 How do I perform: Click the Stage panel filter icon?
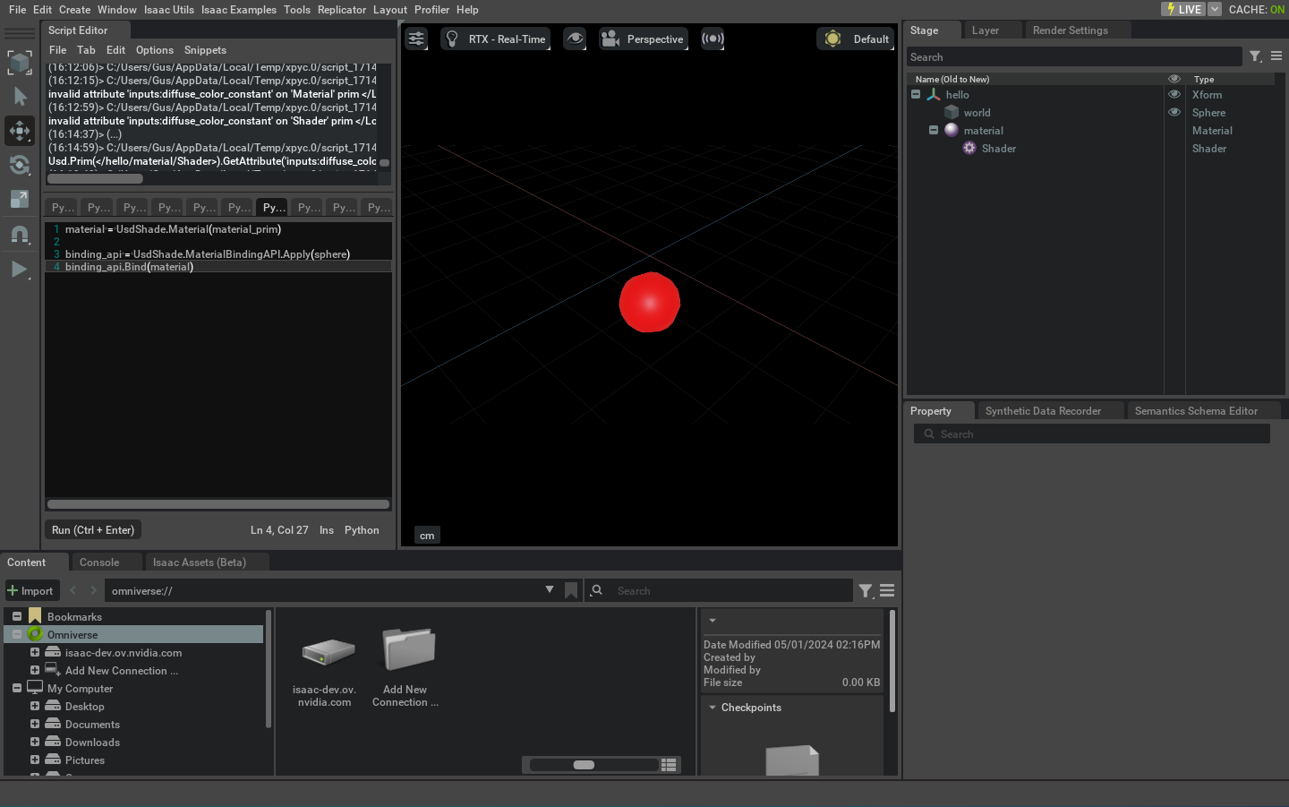click(x=1255, y=56)
